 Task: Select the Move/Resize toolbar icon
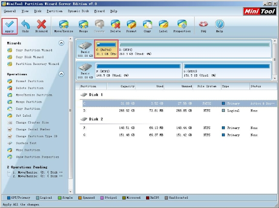(63, 24)
